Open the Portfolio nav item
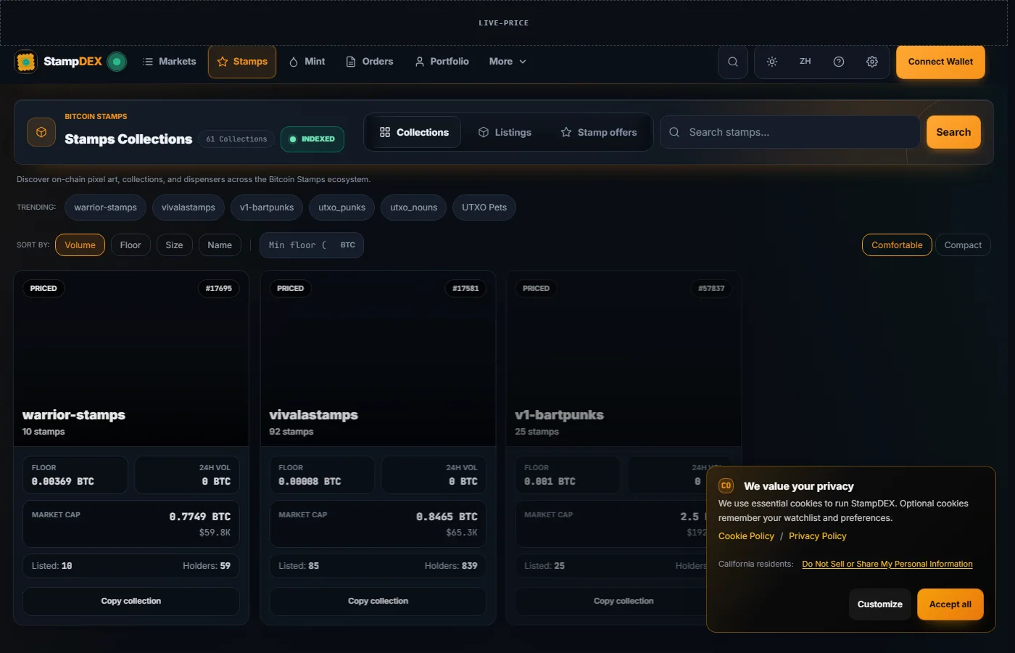Screen dimensions: 1015x653 point(442,62)
